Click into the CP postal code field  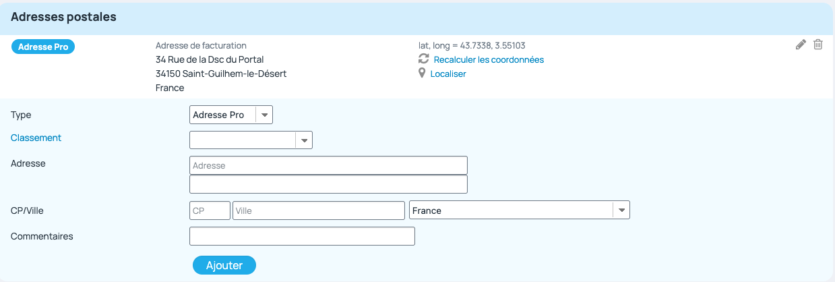210,210
